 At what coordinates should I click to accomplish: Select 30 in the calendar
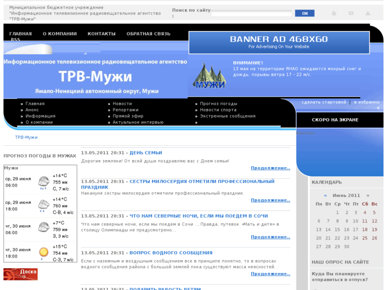(x=347, y=246)
